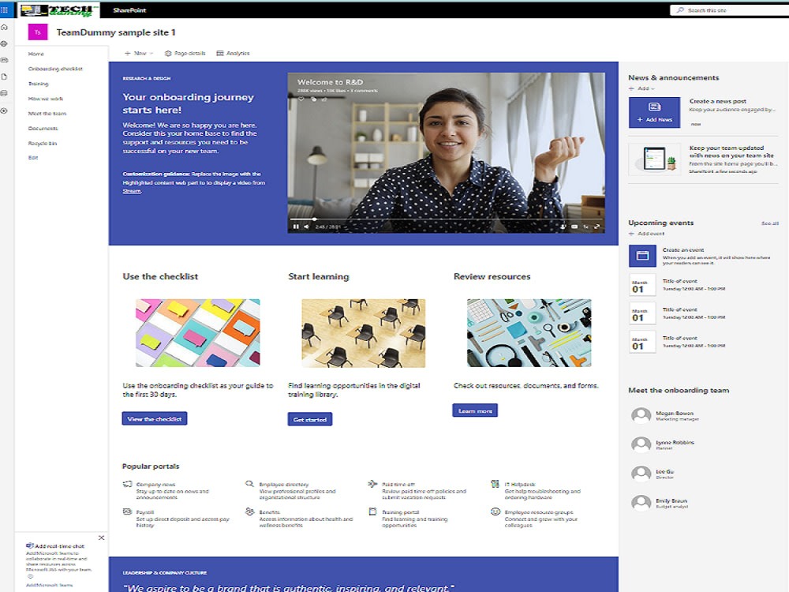The height and width of the screenshot is (592, 789).
Task: Pause the Welcome to R&D video
Action: pyautogui.click(x=295, y=227)
